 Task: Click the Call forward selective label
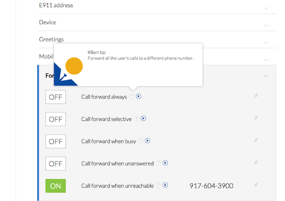106,119
